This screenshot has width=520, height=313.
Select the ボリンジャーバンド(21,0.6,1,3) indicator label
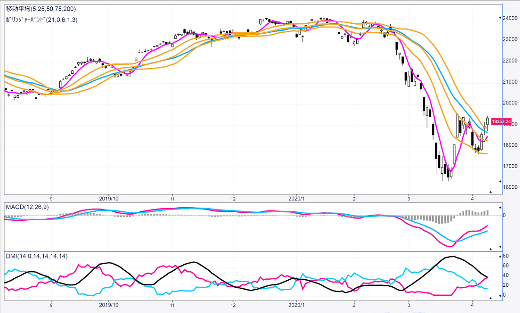click(x=41, y=20)
